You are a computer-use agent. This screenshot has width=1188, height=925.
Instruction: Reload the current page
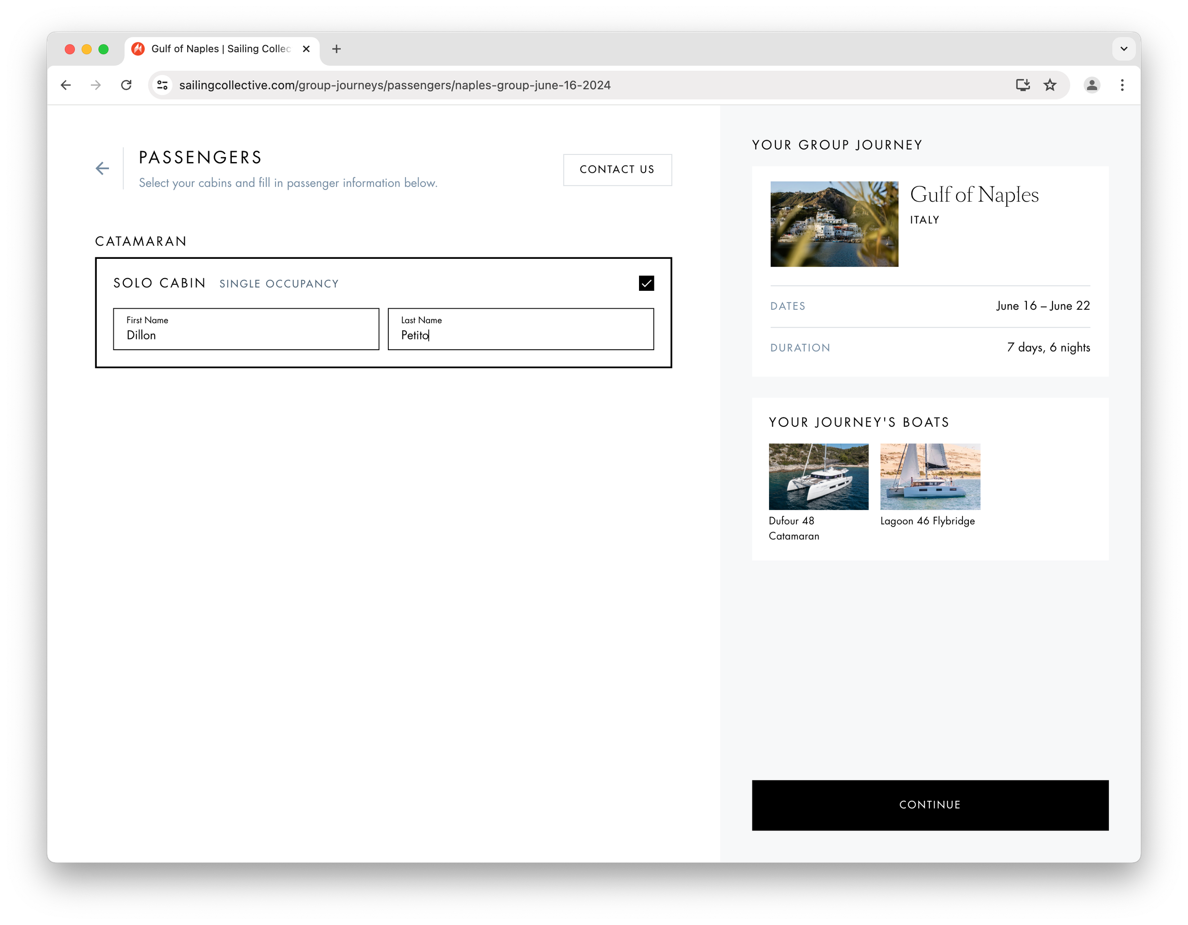(126, 85)
